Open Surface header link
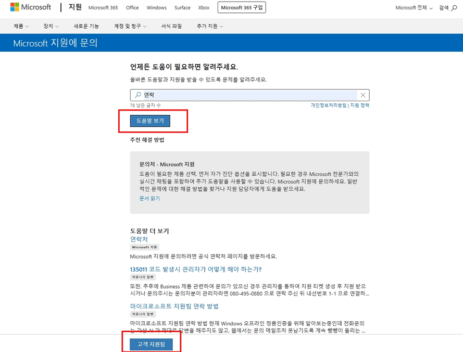This screenshot has width=463, height=352. coord(182,8)
